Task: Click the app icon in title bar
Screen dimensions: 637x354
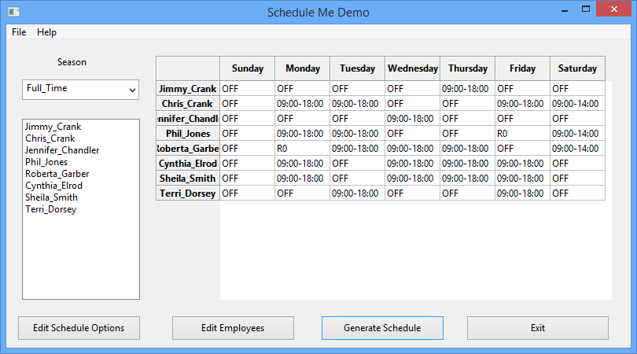Action: pos(13,12)
